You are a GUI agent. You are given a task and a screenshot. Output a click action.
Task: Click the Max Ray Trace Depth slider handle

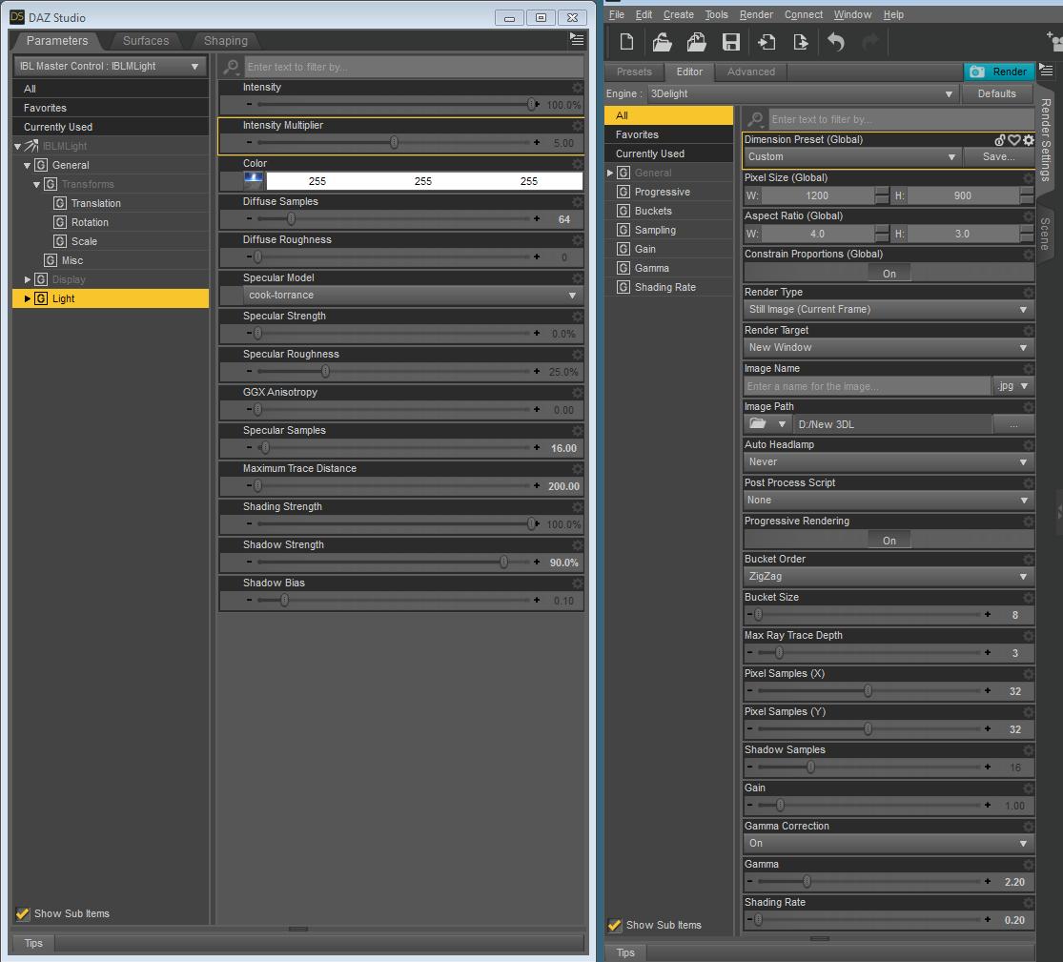[779, 652]
